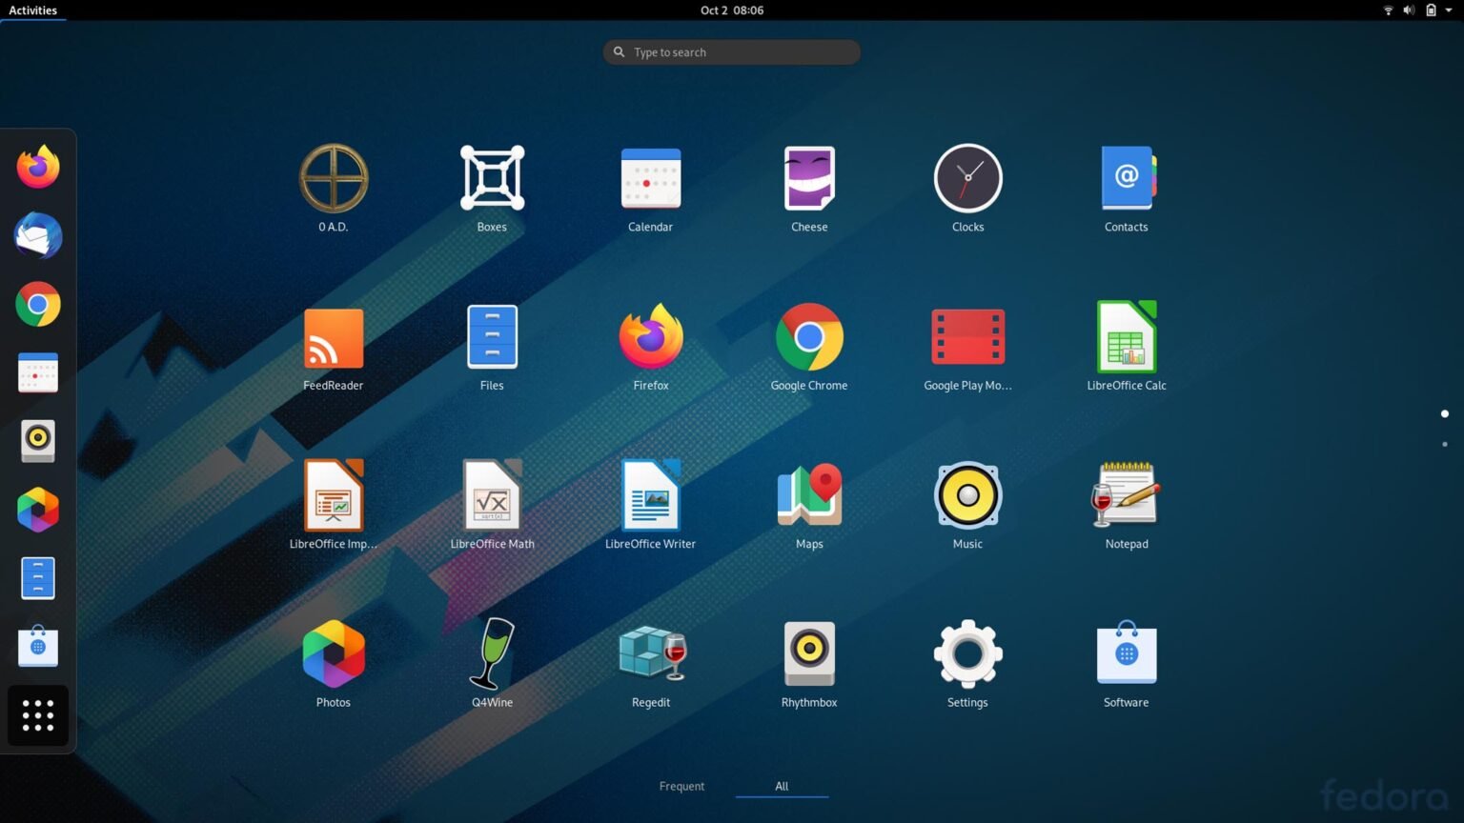Click the Type to search field
This screenshot has height=823, width=1464.
pyautogui.click(x=731, y=52)
